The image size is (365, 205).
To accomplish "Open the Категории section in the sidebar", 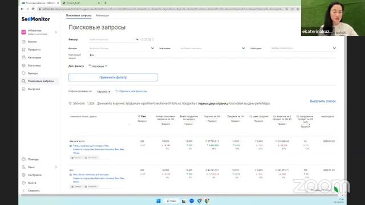I will pyautogui.click(x=34, y=58).
